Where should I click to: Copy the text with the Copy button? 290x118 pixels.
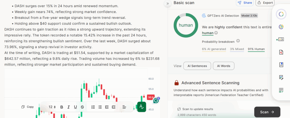(x=27, y=107)
